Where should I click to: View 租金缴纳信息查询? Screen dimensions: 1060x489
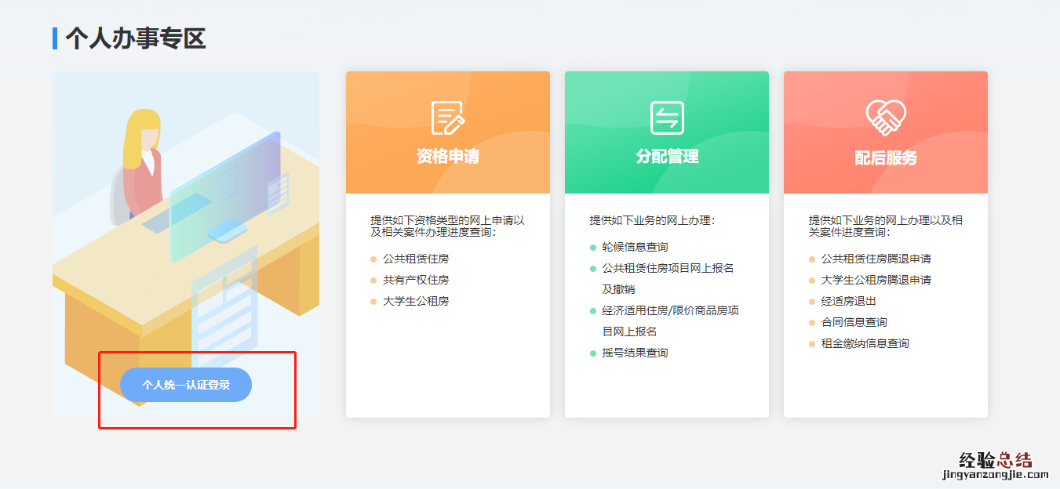tap(865, 343)
